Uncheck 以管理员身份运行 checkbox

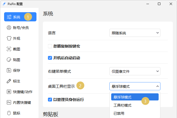coord(50,99)
